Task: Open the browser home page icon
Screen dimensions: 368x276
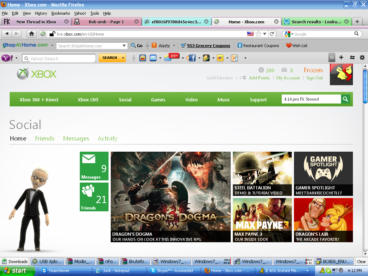Action: click(32, 34)
